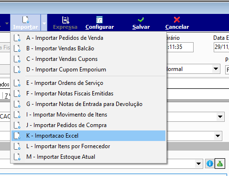Click the date field starting 29/11
229x176 pixels.
(221, 47)
